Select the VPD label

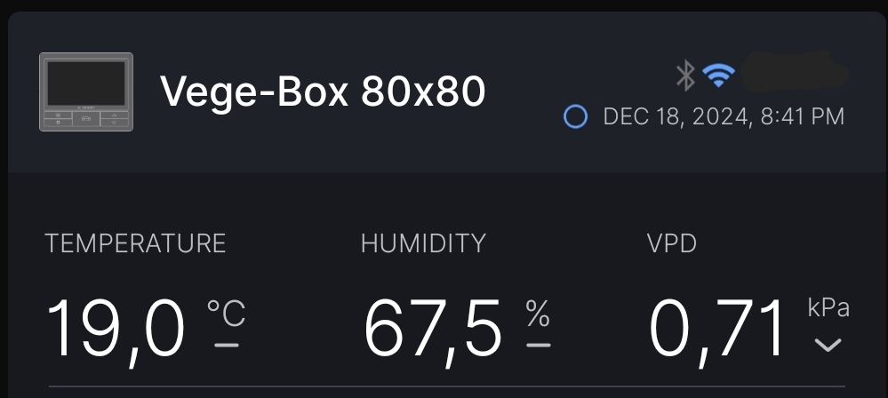pos(672,243)
